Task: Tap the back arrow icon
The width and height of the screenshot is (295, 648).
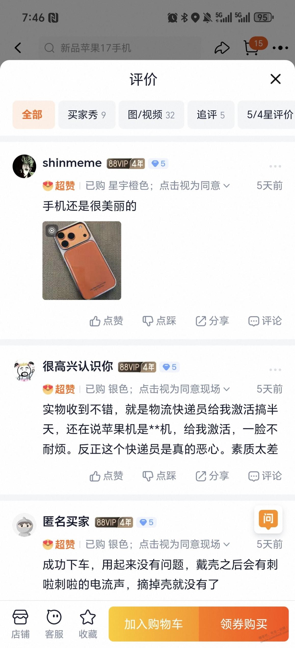Action: point(18,48)
